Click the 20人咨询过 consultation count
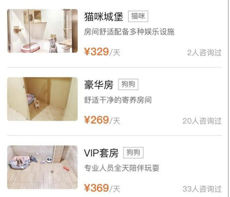This screenshot has width=230, height=197. click(x=202, y=121)
